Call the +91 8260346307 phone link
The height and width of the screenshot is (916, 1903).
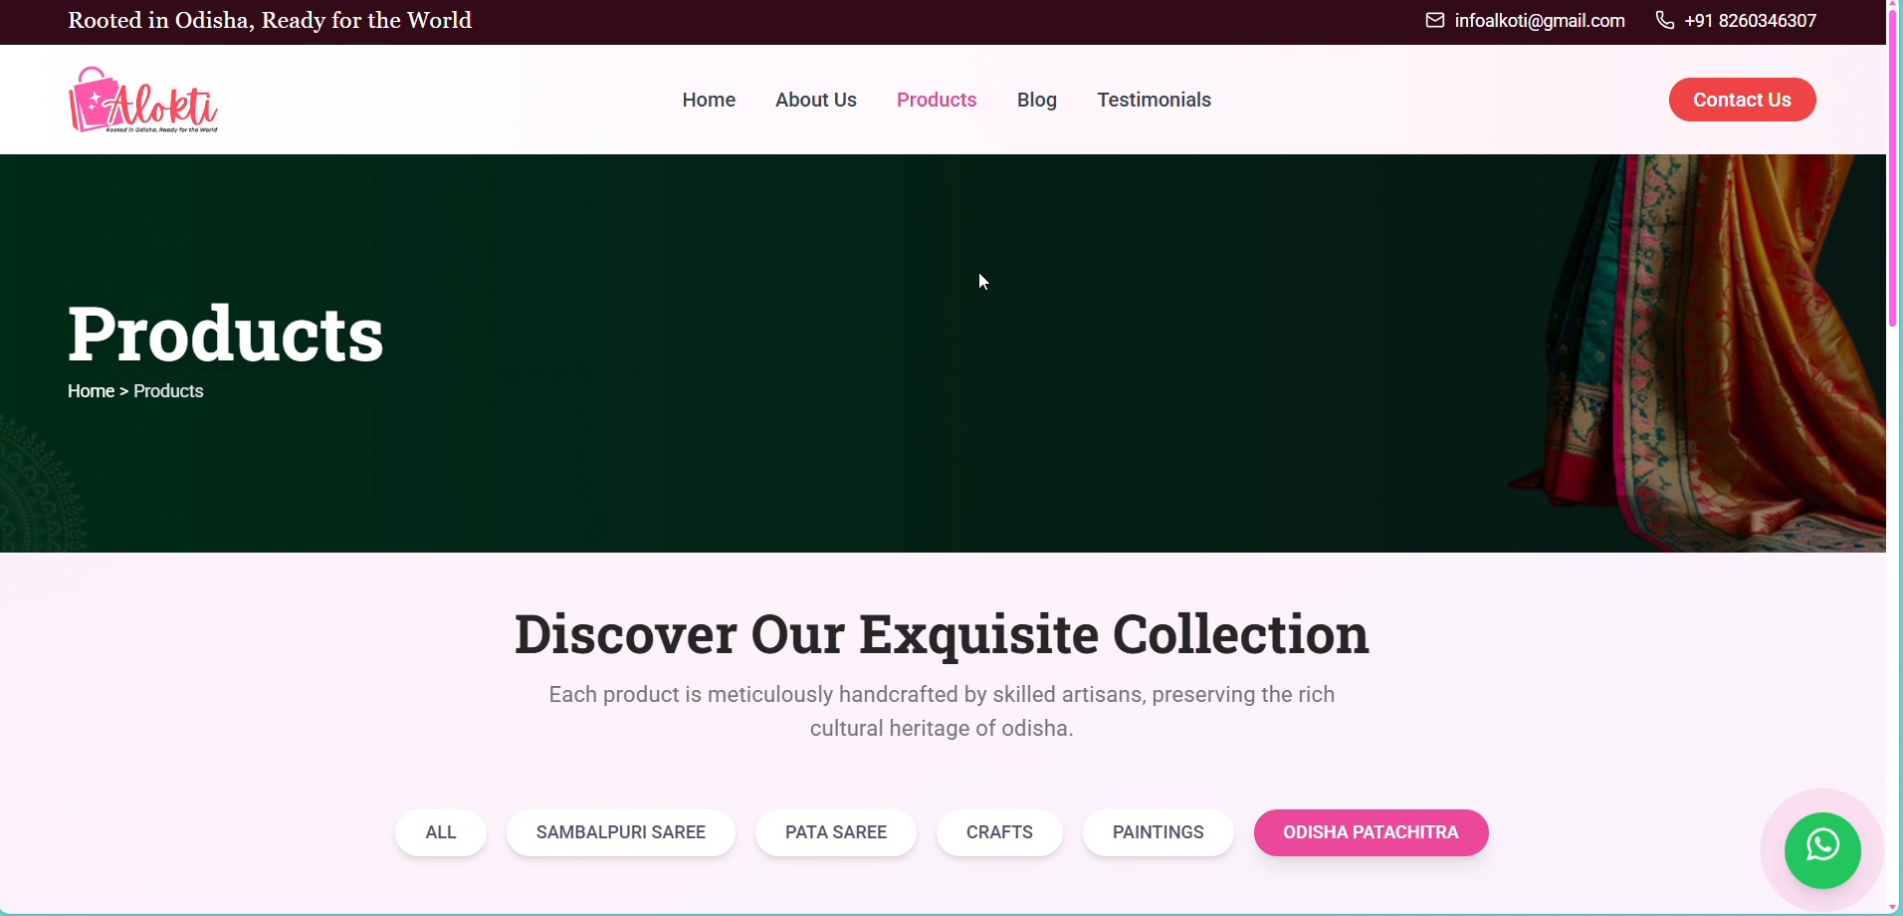[1751, 21]
